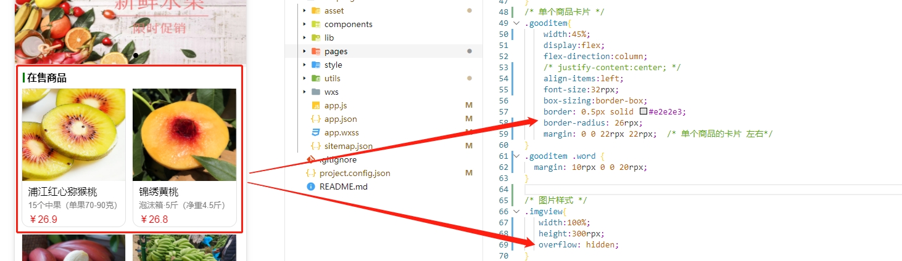The height and width of the screenshot is (261, 902).
Task: Click the pages folder icon
Action: pos(316,51)
